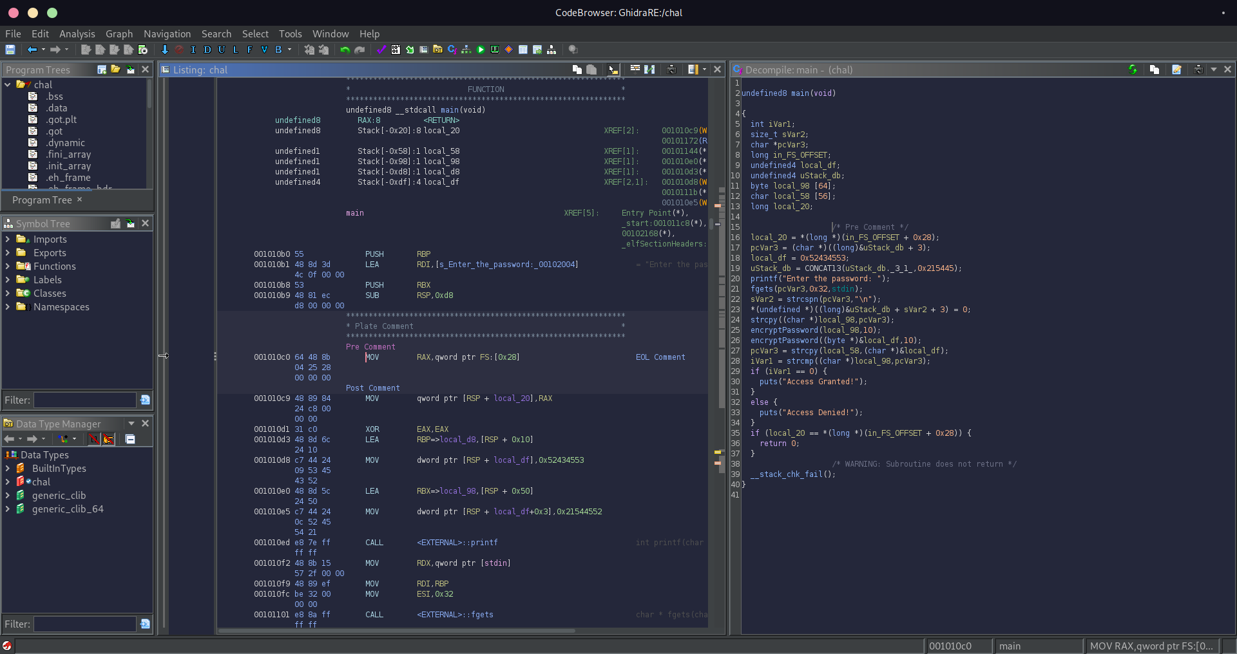Viewport: 1237px width, 654px height.
Task: Go back with the blue left arrow
Action: [32, 50]
